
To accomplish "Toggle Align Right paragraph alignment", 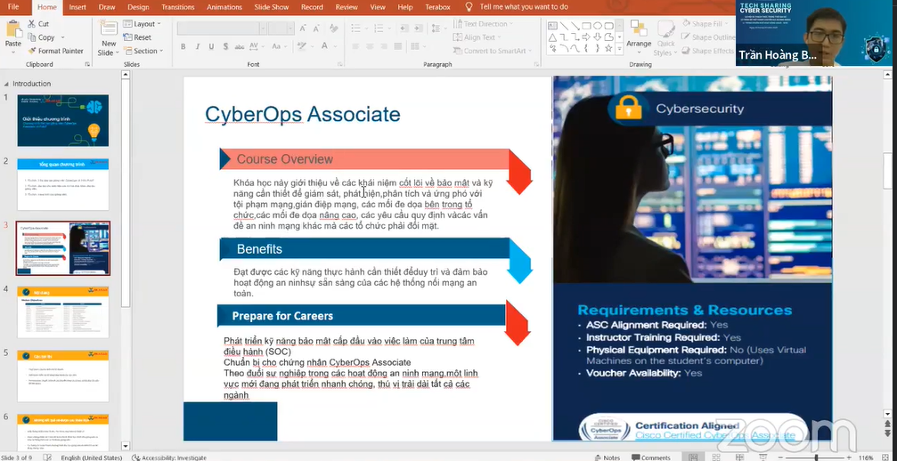I will [384, 46].
